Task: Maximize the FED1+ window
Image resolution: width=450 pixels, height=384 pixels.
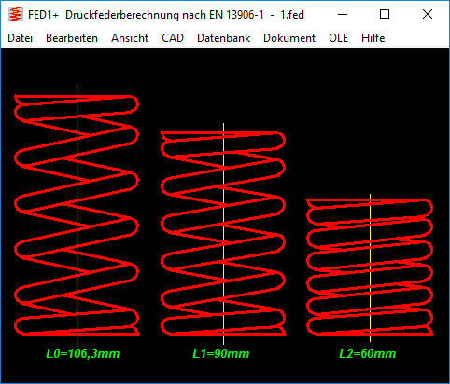Action: pos(385,14)
